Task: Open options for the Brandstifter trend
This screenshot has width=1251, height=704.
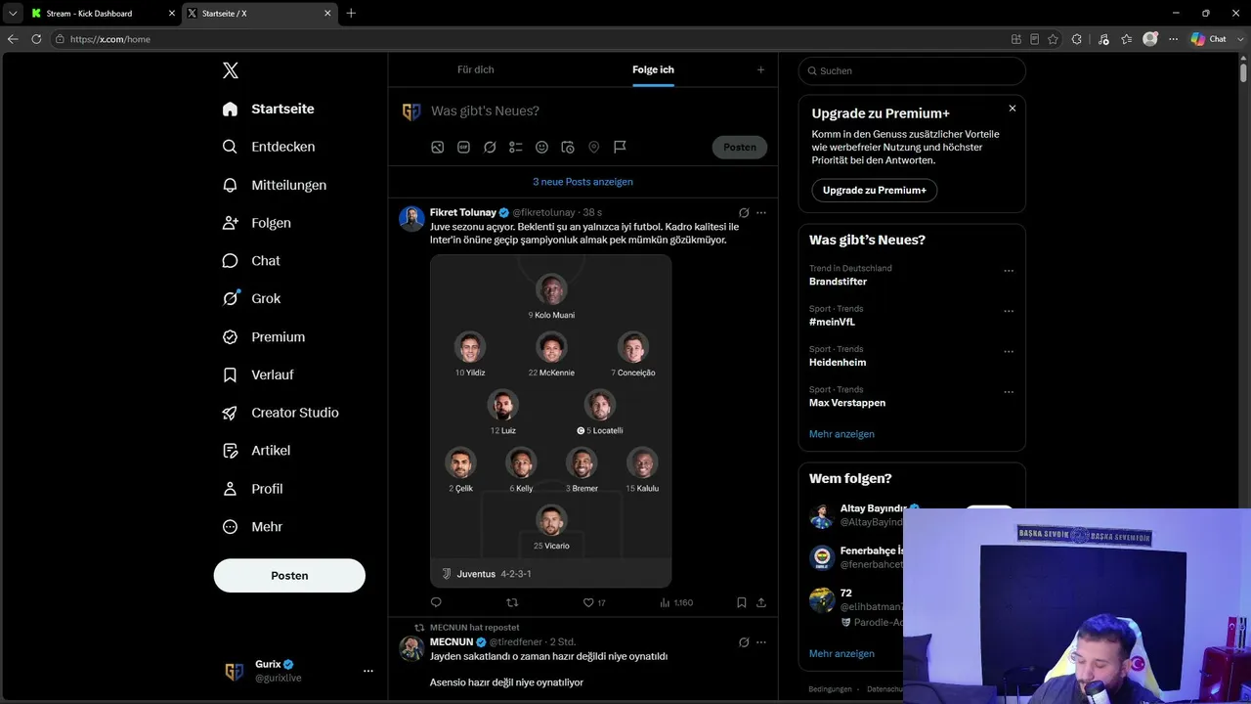Action: (1009, 271)
